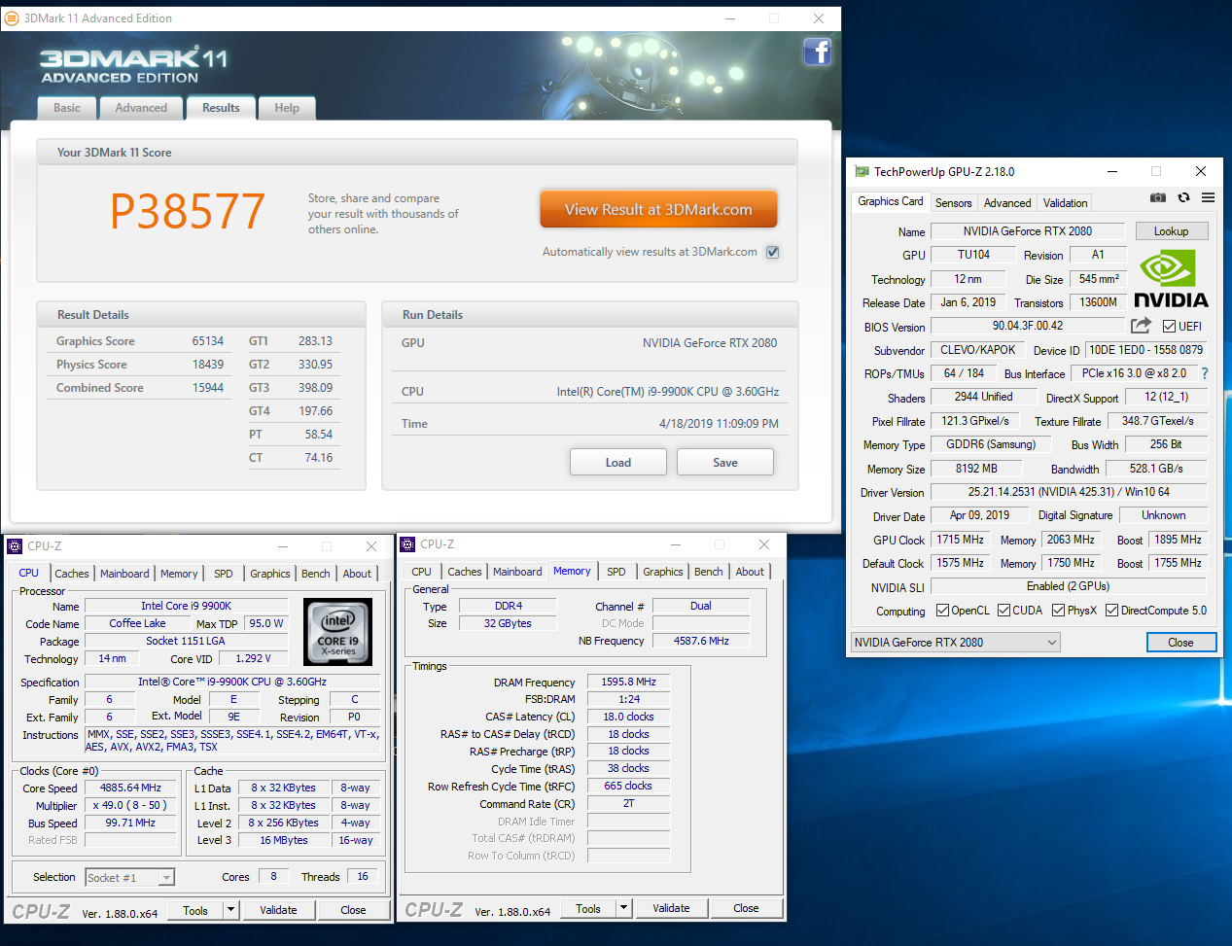1232x946 pixels.
Task: Click the NVIDIA logo in GPU-Z
Action: tap(1170, 280)
